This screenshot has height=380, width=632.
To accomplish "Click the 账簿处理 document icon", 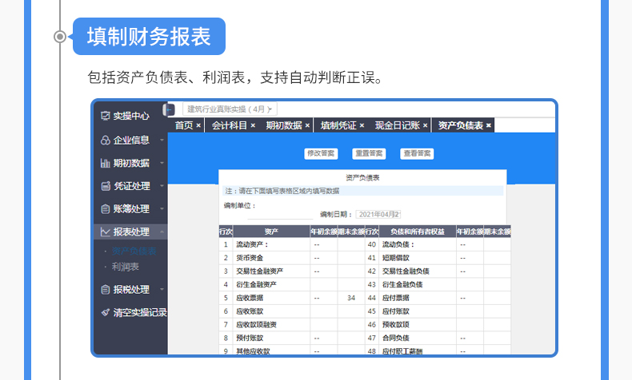I will click(x=105, y=209).
